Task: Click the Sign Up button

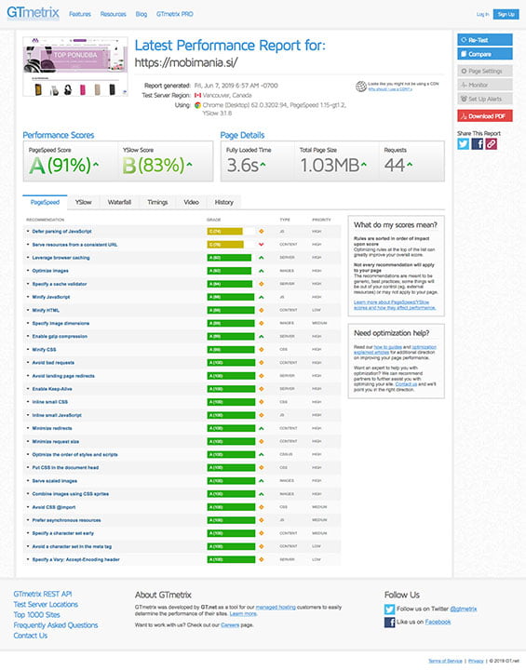Action: (x=506, y=14)
